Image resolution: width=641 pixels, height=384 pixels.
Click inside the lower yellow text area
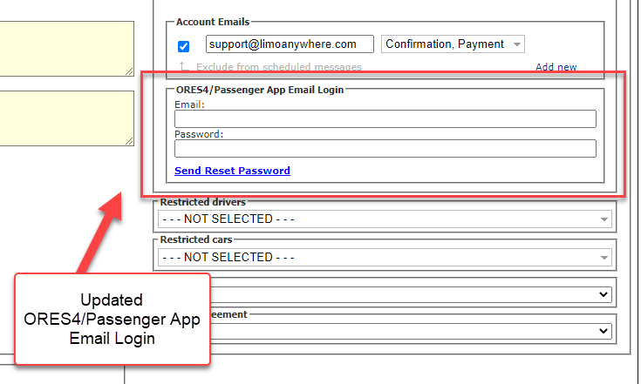pos(66,118)
